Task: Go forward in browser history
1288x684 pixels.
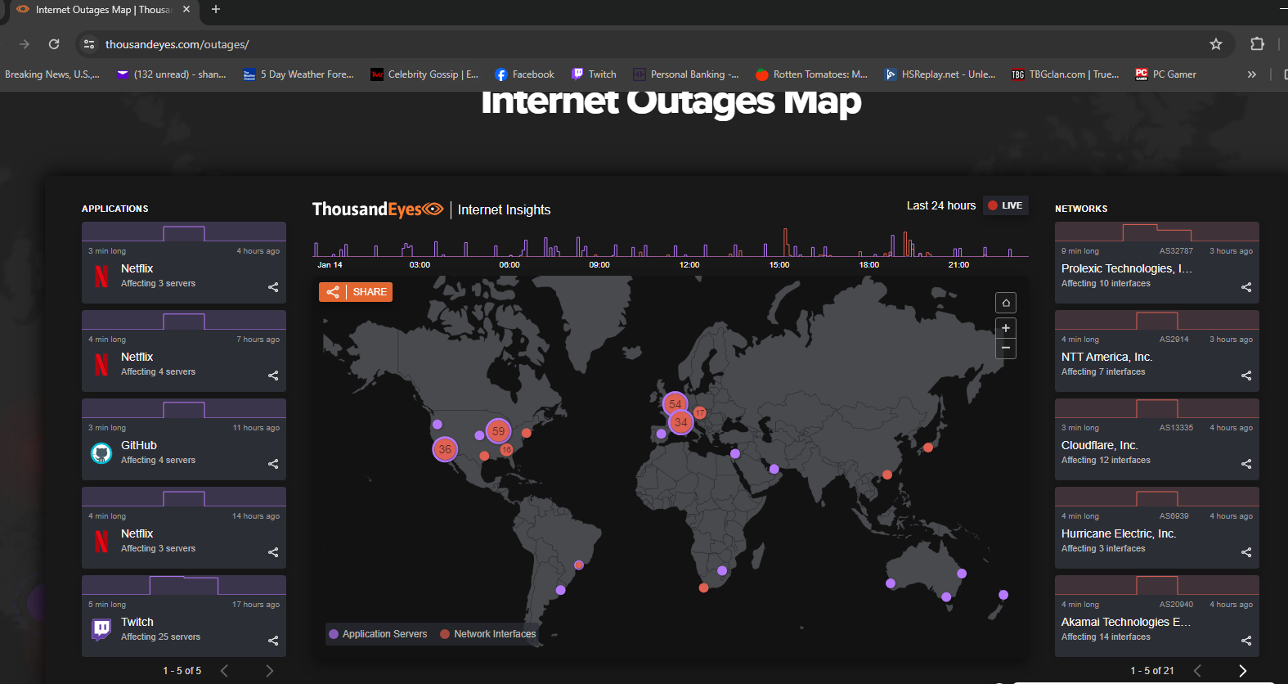Action: click(24, 44)
